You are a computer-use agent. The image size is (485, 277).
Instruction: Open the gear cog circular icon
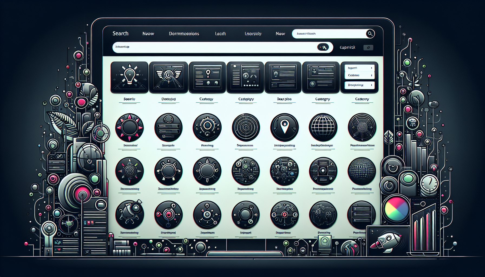207,127
